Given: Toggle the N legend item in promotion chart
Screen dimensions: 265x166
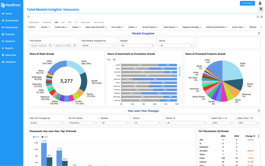Looking at the screenshot, I should [x=109, y=60].
